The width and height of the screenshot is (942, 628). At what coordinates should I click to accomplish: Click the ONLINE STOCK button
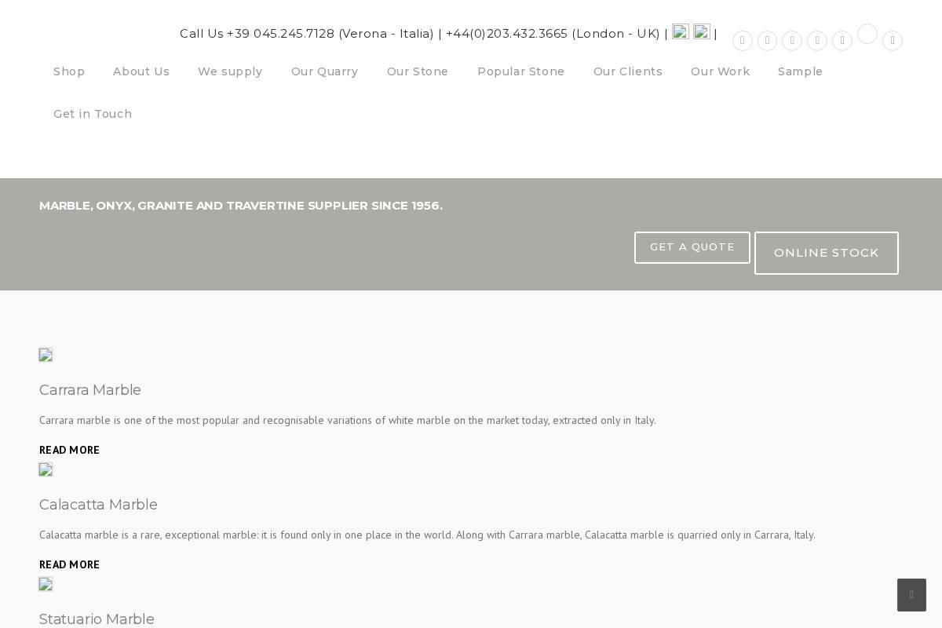(826, 253)
